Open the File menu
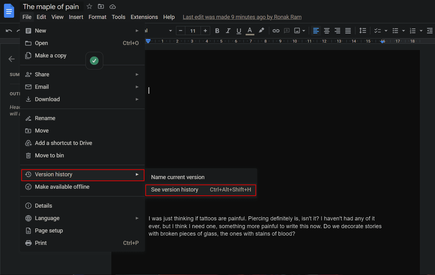435x275 pixels. tap(27, 17)
